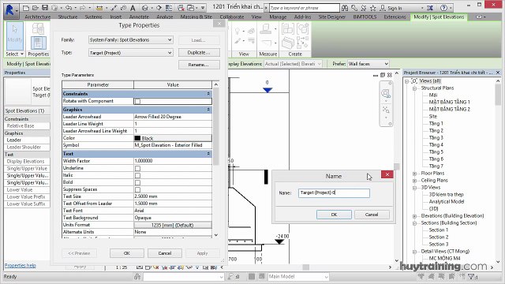Screen dimensions: 505x284
Task: Click the Duplicate... button
Action: (199, 53)
